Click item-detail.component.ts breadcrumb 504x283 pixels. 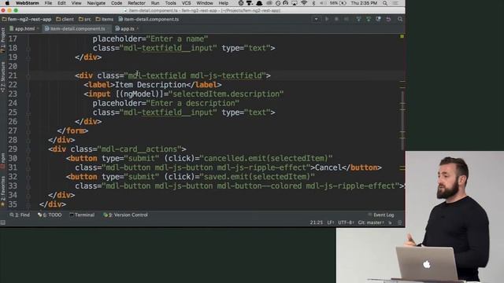pos(149,19)
